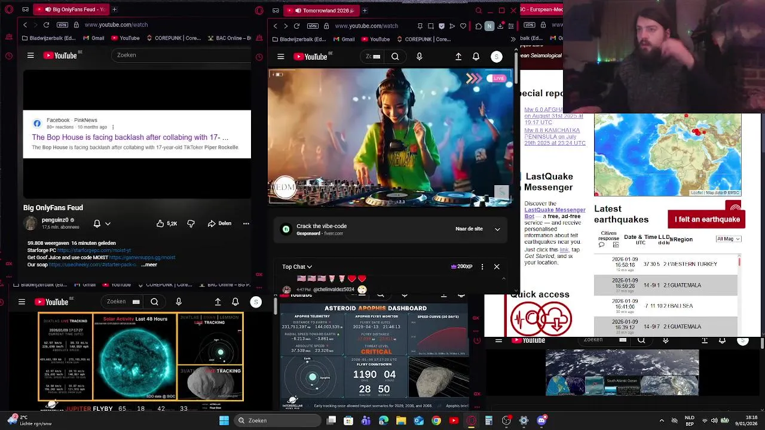
Task: Open extensions cube icon in Tomorrowland browser toolbar
Action: click(x=479, y=26)
